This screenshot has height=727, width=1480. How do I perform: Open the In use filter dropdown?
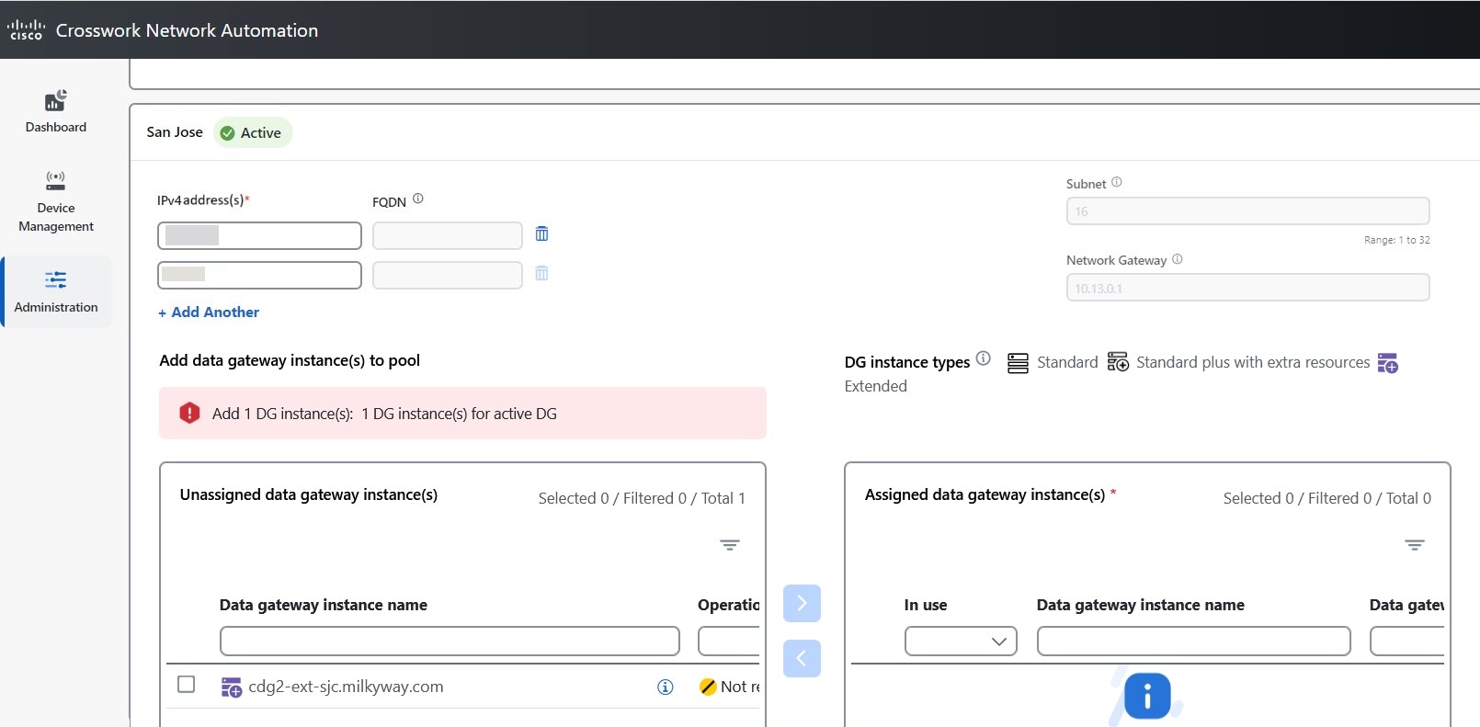pyautogui.click(x=961, y=641)
